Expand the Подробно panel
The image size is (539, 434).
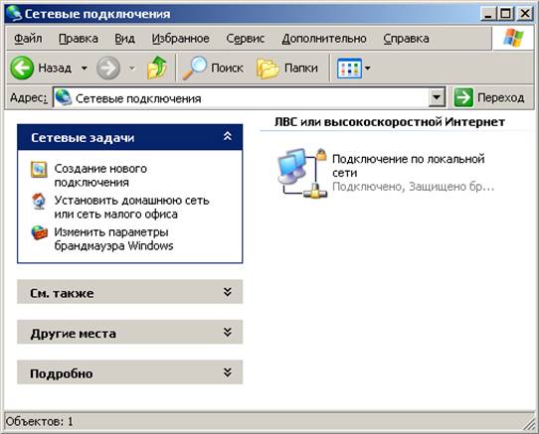[x=228, y=372]
